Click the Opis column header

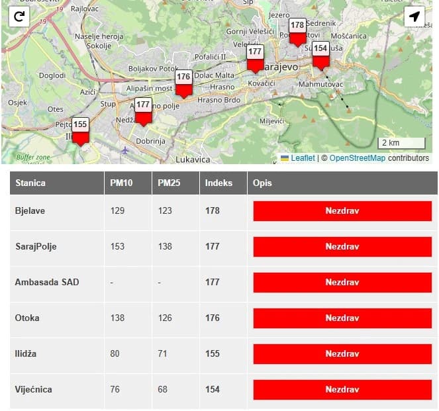tap(263, 183)
